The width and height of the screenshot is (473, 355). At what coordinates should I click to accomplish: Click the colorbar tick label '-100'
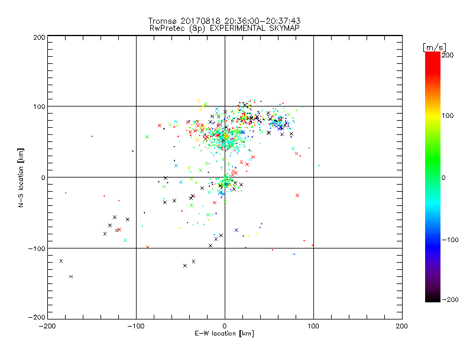coord(450,240)
